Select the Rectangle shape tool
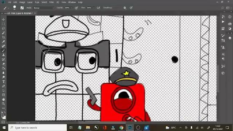Viewport: 233px width, 131px height. pos(3,95)
